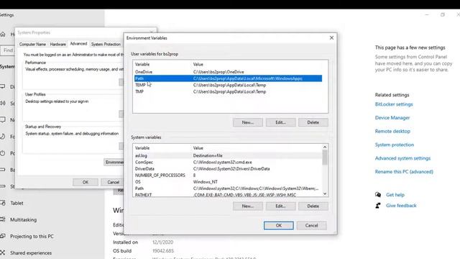Click OK in System Properties window
Image resolution: width=460 pixels, height=259 pixels.
86,182
